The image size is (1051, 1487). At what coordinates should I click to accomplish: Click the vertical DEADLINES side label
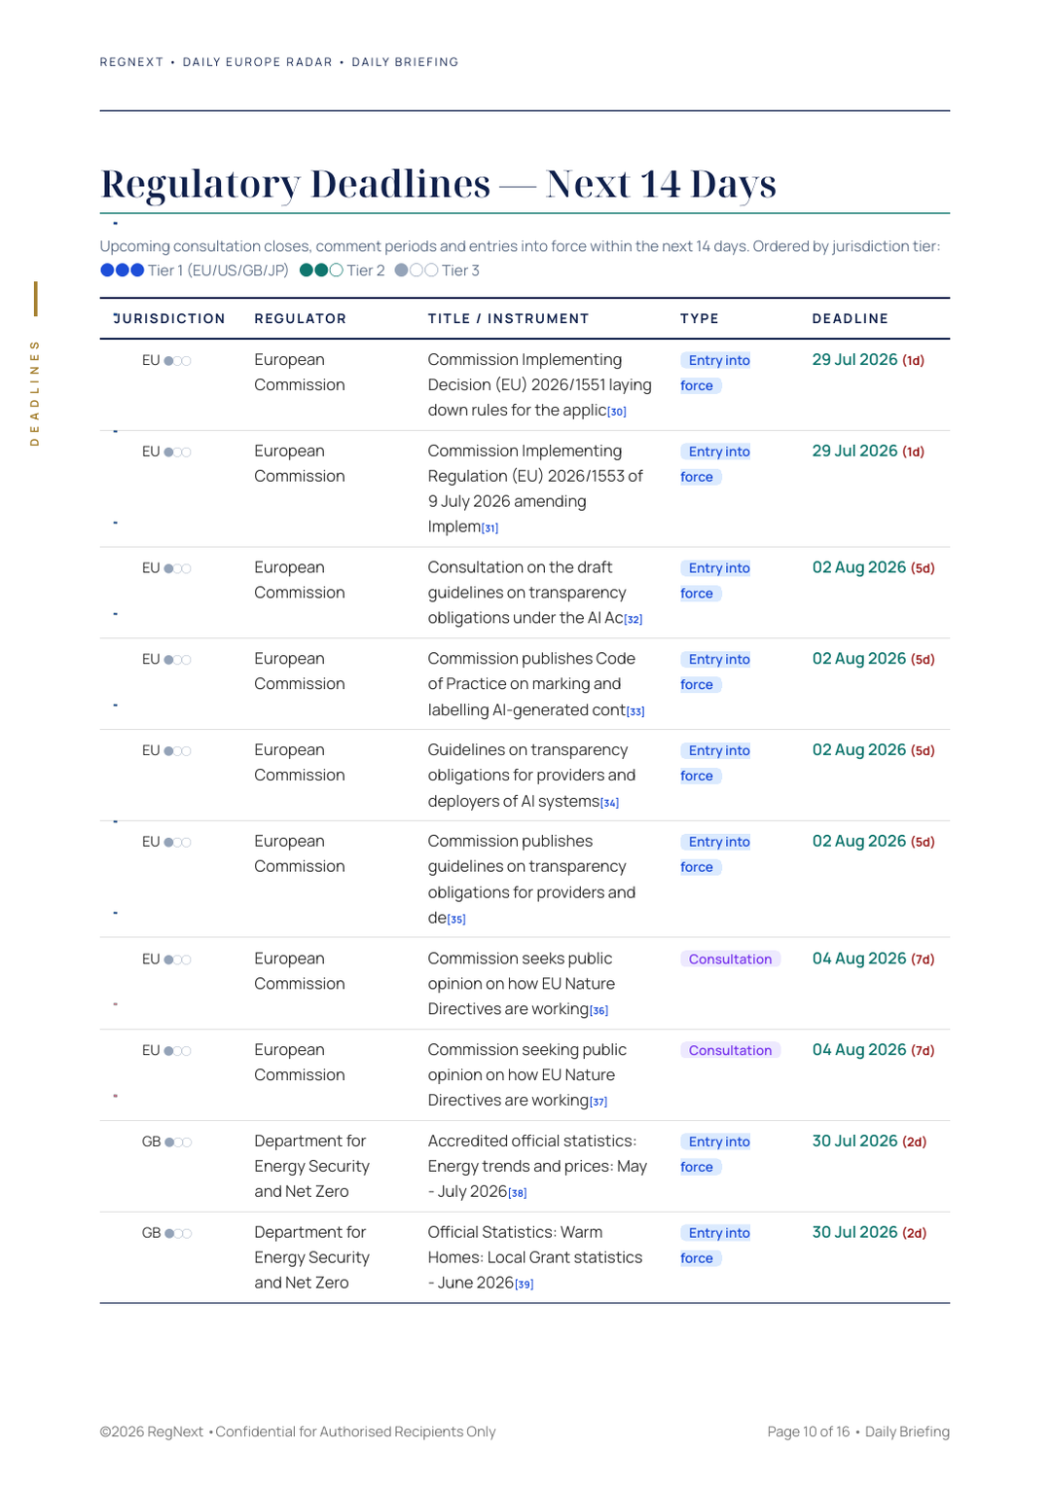(35, 393)
